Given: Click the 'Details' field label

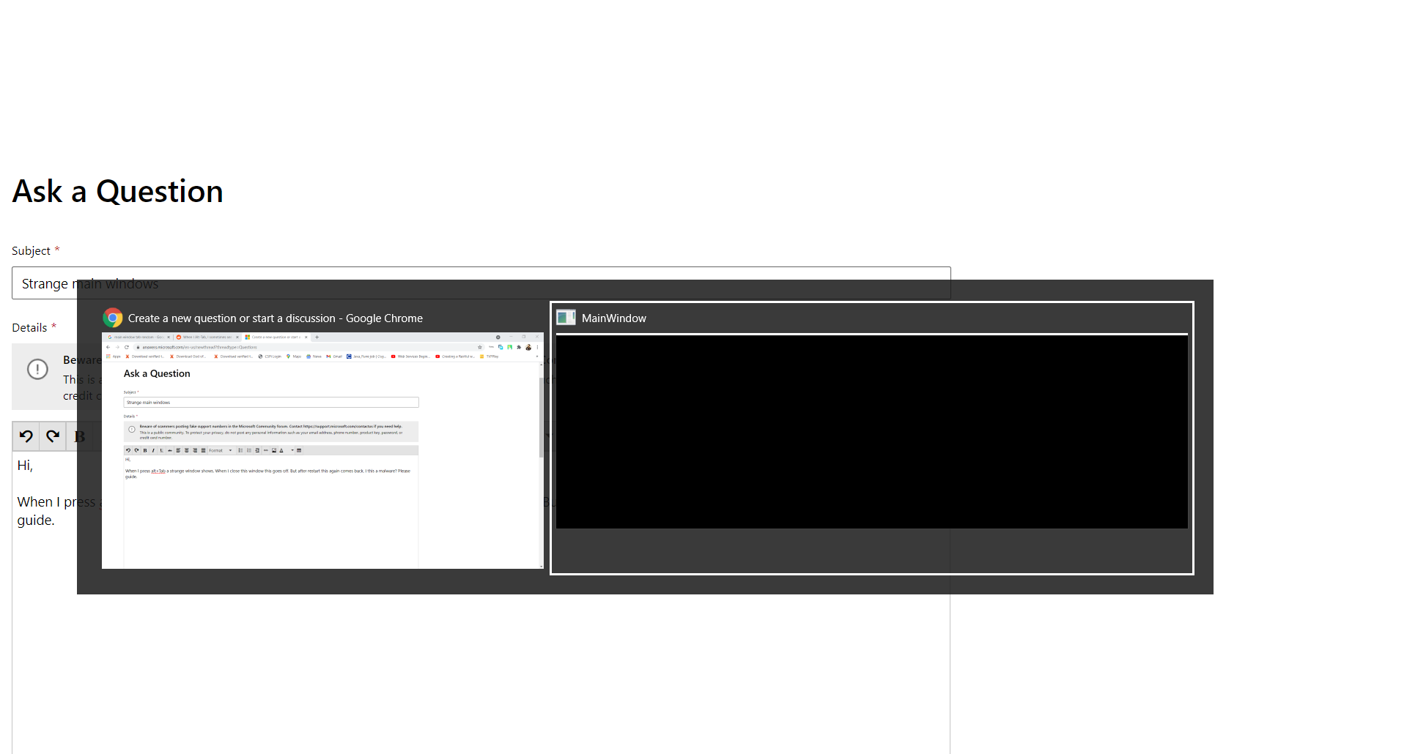Looking at the screenshot, I should [29, 328].
